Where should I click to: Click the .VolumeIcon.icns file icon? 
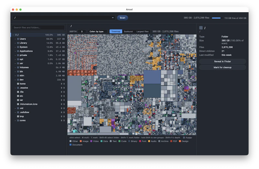18,104
